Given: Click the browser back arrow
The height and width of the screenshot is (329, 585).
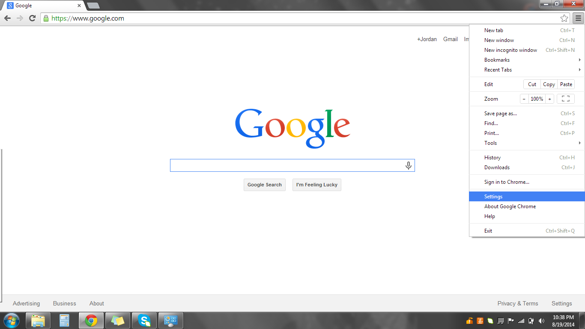Looking at the screenshot, I should pos(7,18).
